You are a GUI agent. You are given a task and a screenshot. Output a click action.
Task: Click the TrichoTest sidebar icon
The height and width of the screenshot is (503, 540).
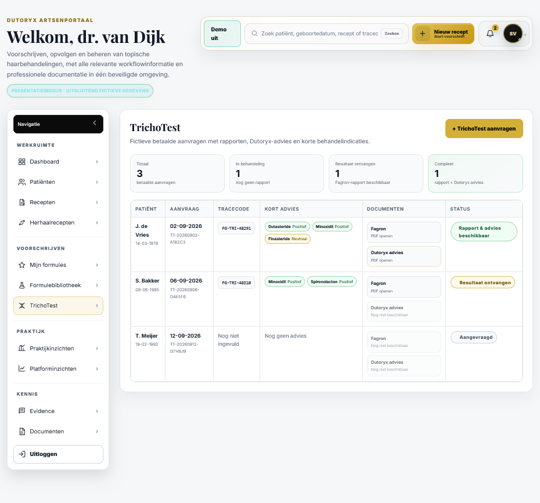pos(21,306)
